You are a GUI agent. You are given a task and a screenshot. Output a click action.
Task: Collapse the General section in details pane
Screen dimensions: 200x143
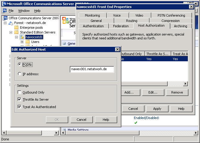tap(64, 44)
